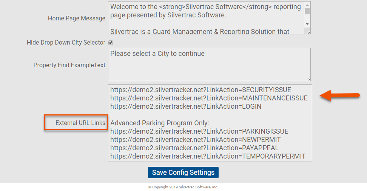This screenshot has width=367, height=191.
Task: Place cursor on the LinkAction=SECURITYISSUE line
Action: click(x=200, y=90)
